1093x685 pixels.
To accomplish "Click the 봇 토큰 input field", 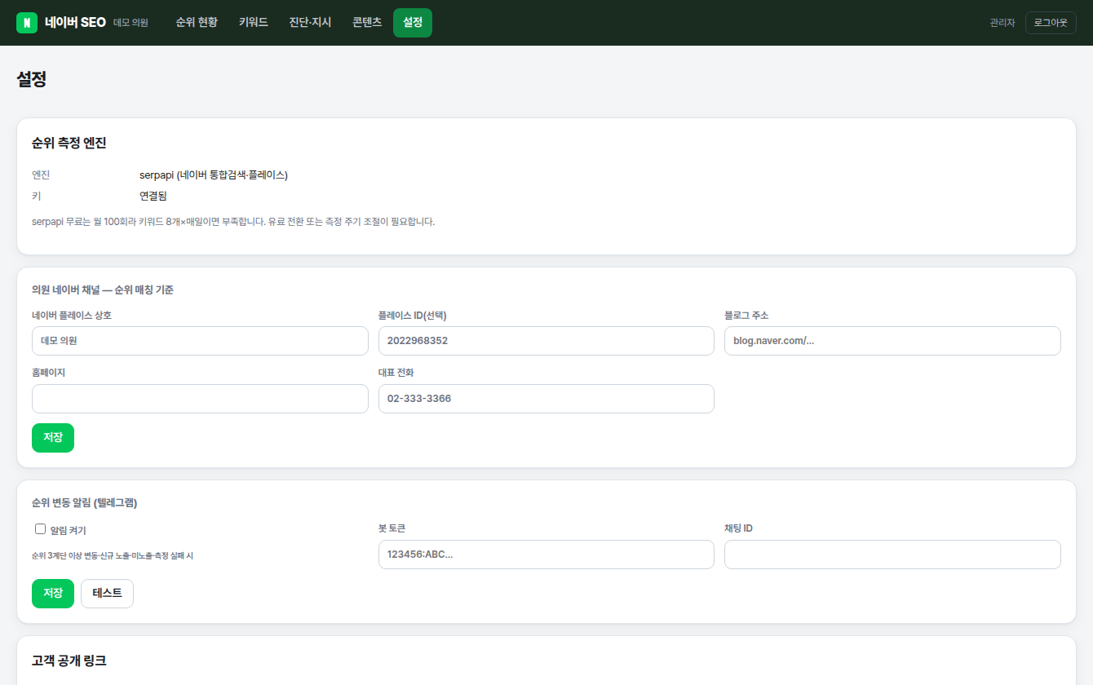I will point(546,555).
